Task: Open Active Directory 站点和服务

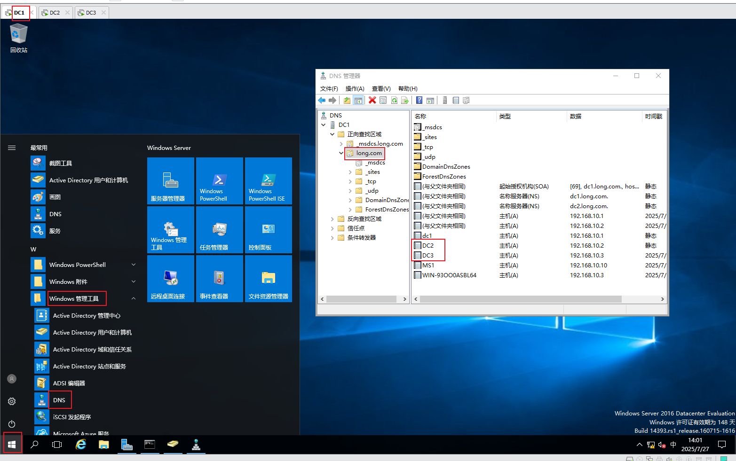Action: coord(89,366)
